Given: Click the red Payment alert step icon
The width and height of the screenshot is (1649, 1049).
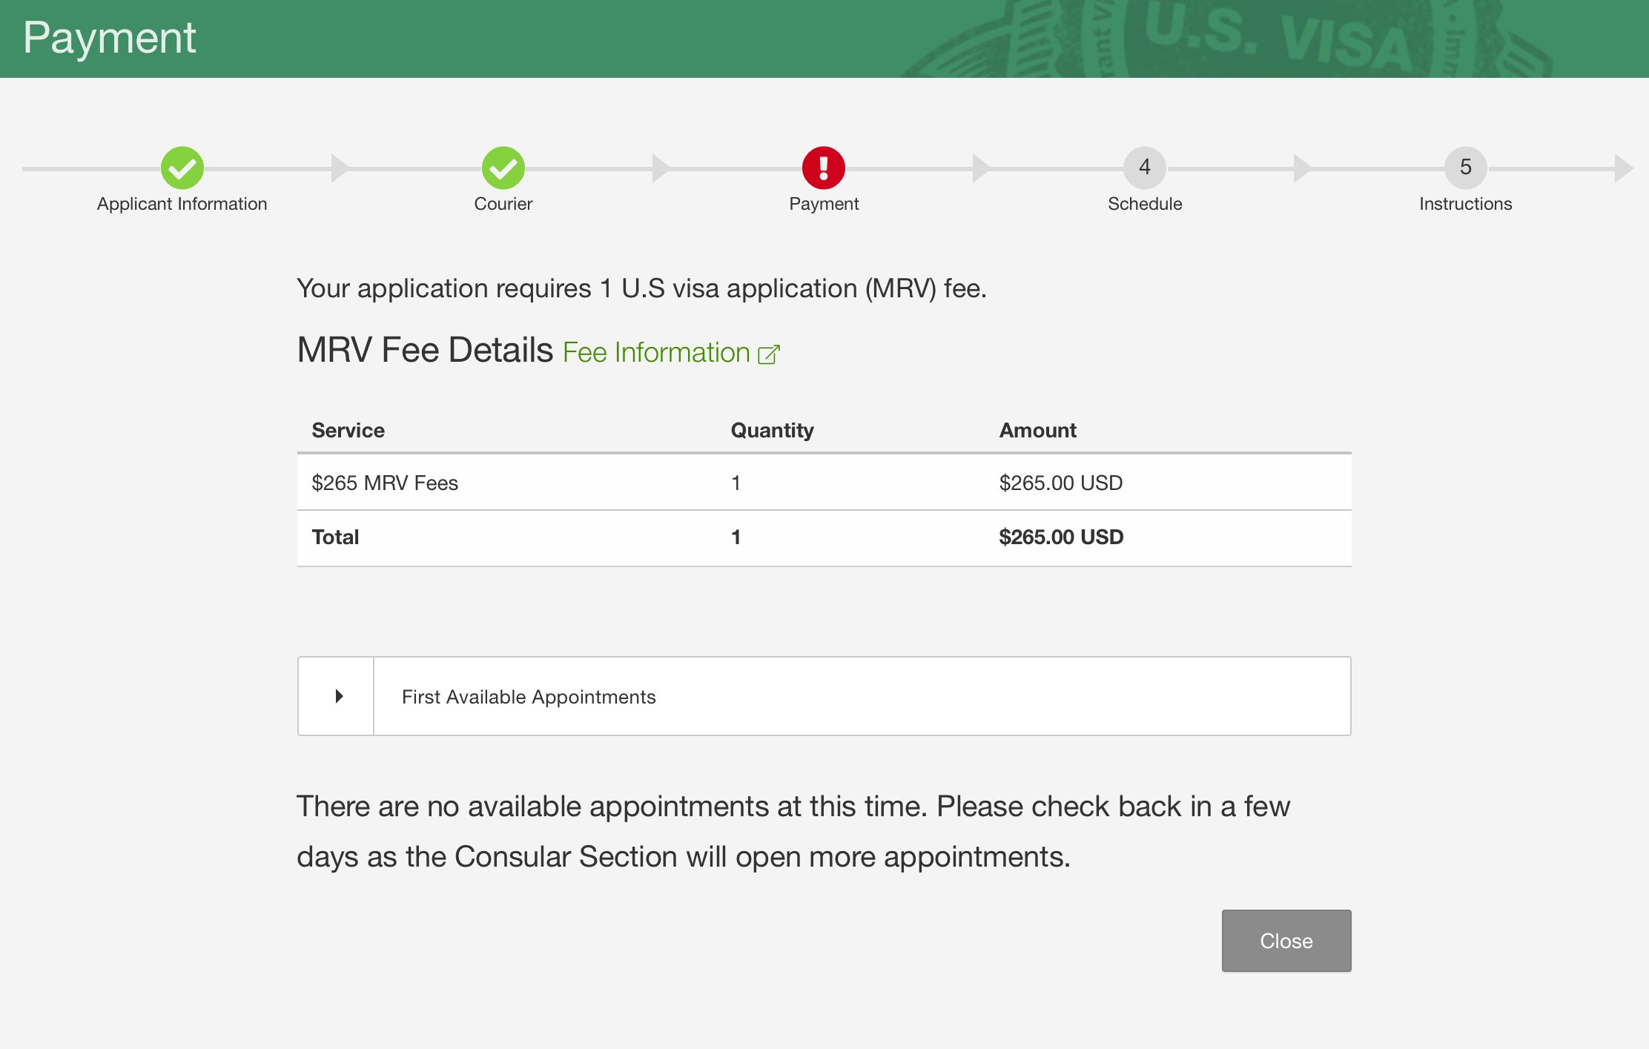Looking at the screenshot, I should [823, 168].
